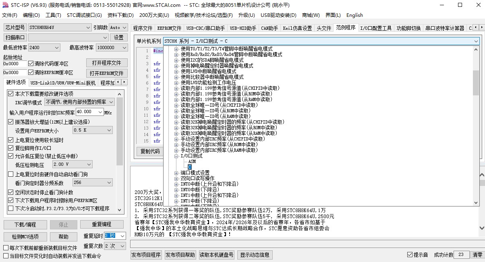Expand the 端口模式设置 tree node
Image resolution: width=485 pixels, height=262 pixels.
tap(176, 173)
